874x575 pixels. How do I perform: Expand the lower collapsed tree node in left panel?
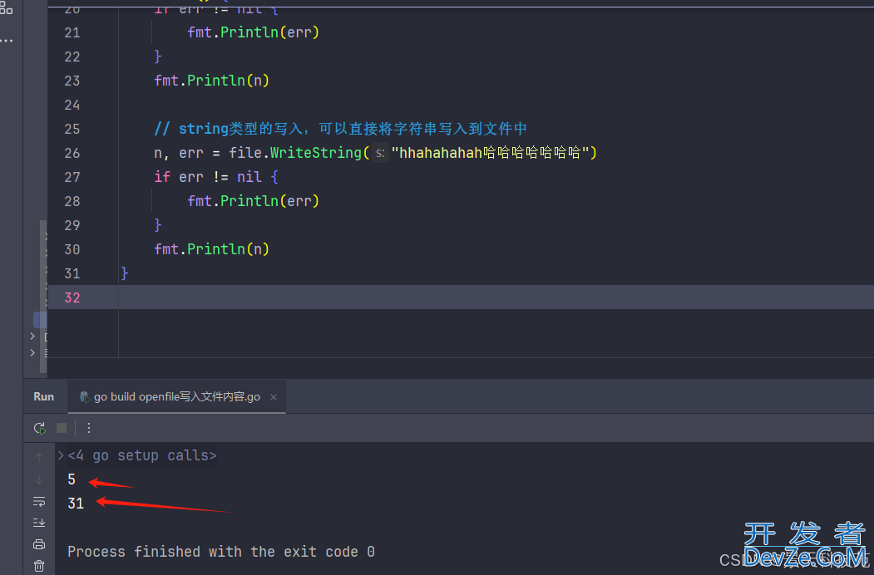pyautogui.click(x=32, y=352)
